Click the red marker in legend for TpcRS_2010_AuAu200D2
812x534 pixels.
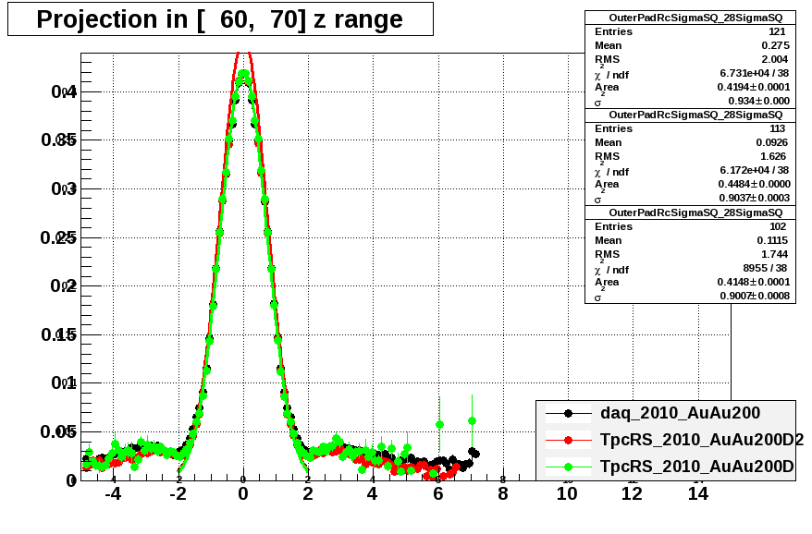[x=568, y=441]
